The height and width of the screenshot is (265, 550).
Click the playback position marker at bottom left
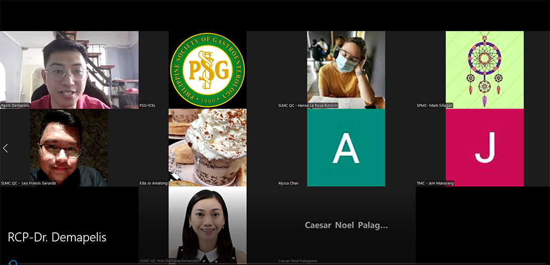coord(13,262)
